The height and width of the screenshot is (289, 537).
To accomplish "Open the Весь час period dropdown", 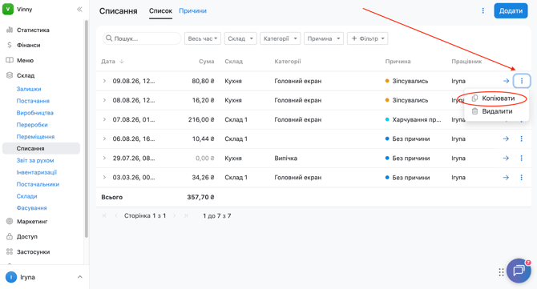I will pyautogui.click(x=203, y=38).
